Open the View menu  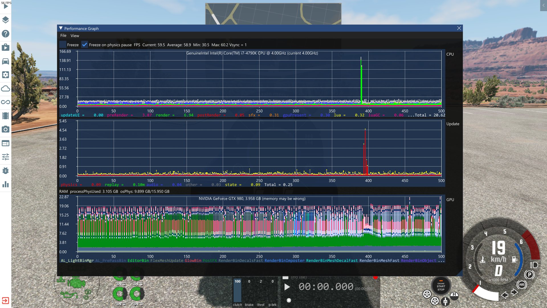(75, 36)
